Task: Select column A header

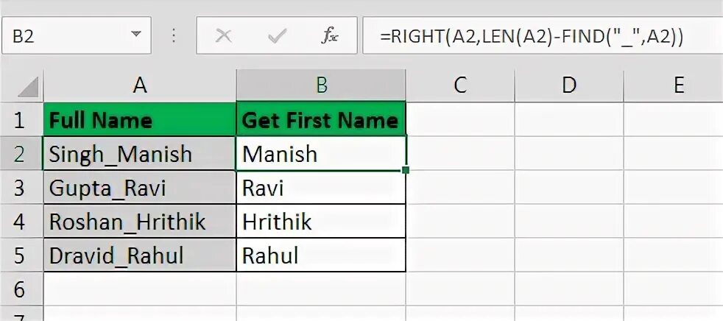Action: pos(140,85)
